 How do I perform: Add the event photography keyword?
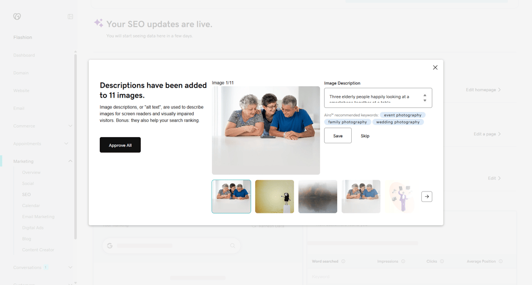pos(403,115)
